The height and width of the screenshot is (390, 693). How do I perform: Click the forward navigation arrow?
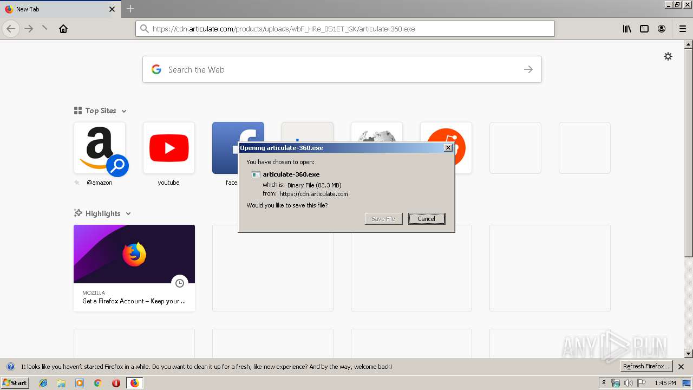click(29, 29)
